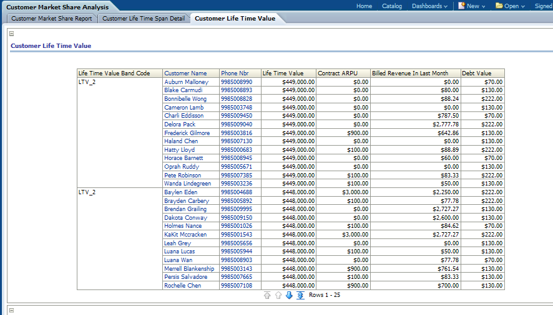Open customer KaKit Mccracken link
The height and width of the screenshot is (315, 553).
[185, 235]
